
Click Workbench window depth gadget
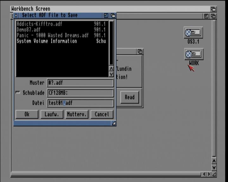(213, 16)
